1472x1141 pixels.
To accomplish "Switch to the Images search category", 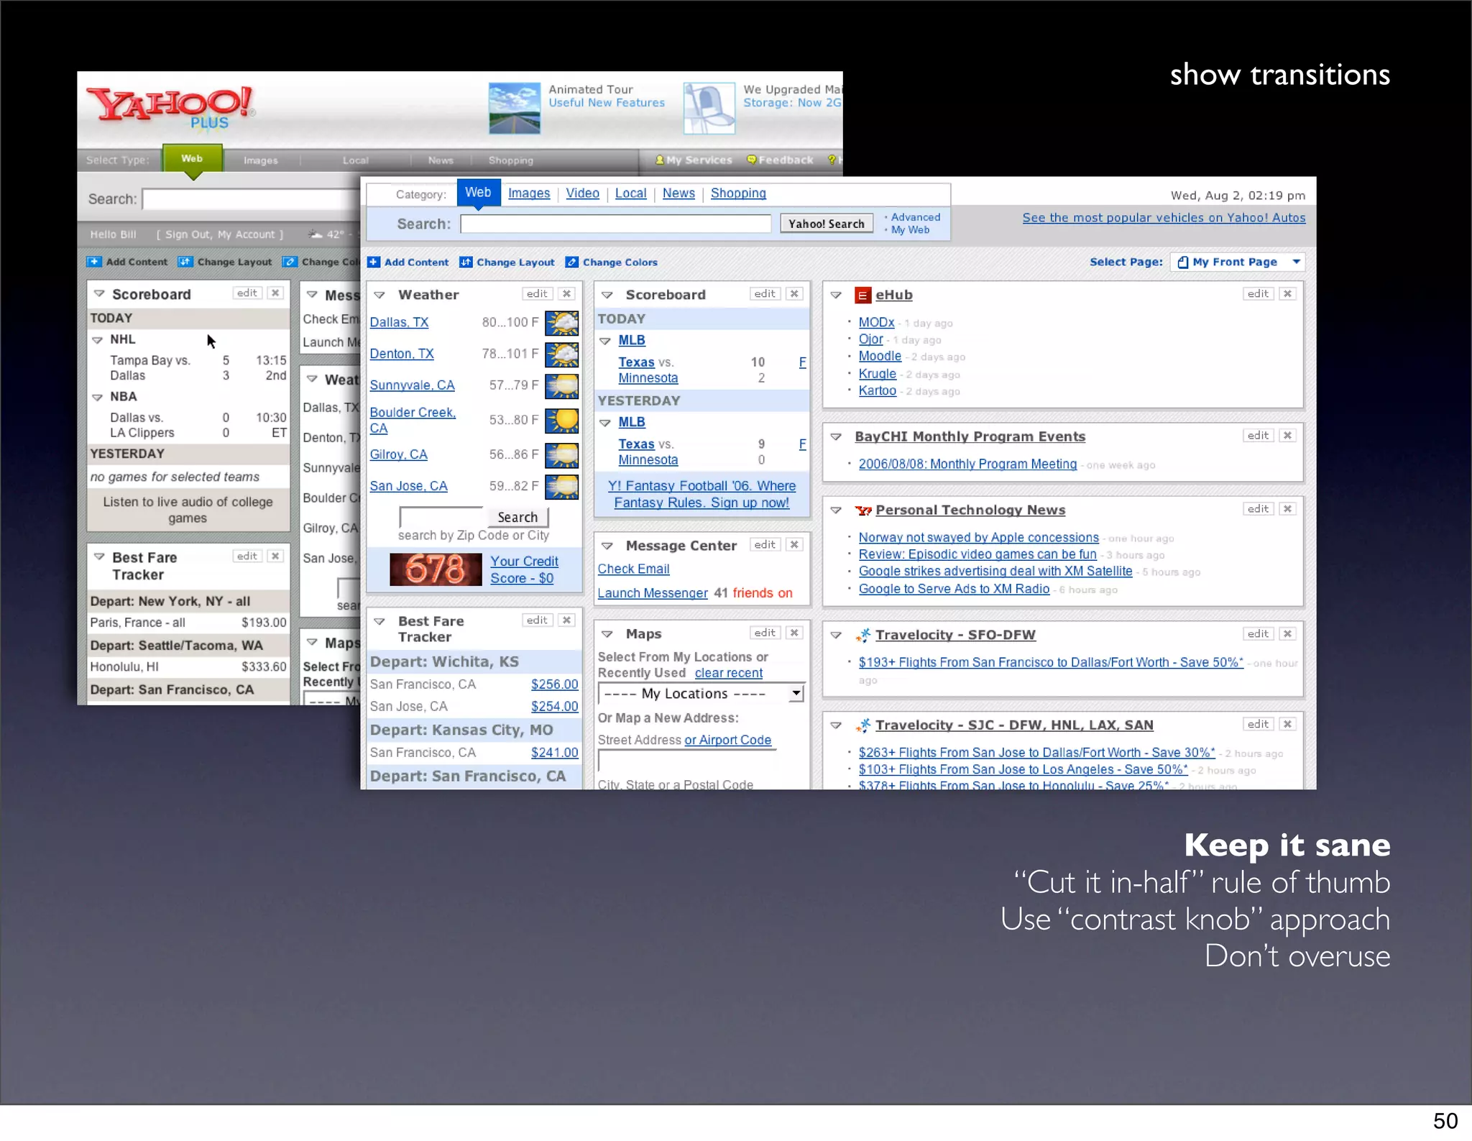I will (x=528, y=193).
